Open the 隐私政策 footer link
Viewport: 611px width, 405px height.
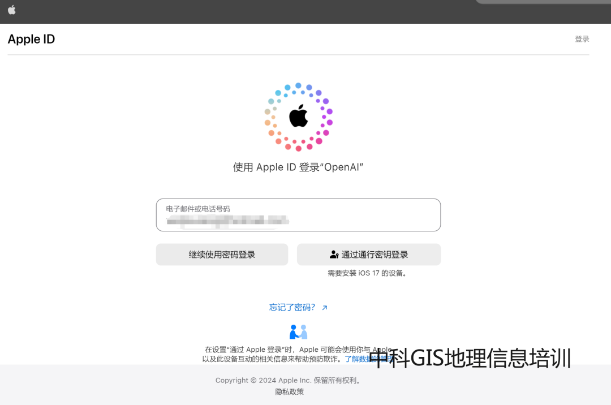tap(289, 392)
